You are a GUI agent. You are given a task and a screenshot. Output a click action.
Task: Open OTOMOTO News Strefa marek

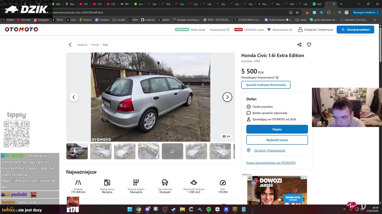(190, 30)
